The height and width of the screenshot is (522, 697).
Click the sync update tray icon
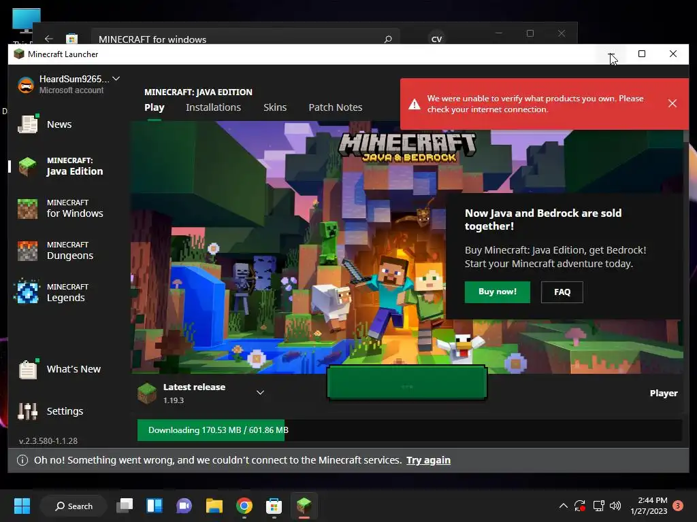pos(580,506)
